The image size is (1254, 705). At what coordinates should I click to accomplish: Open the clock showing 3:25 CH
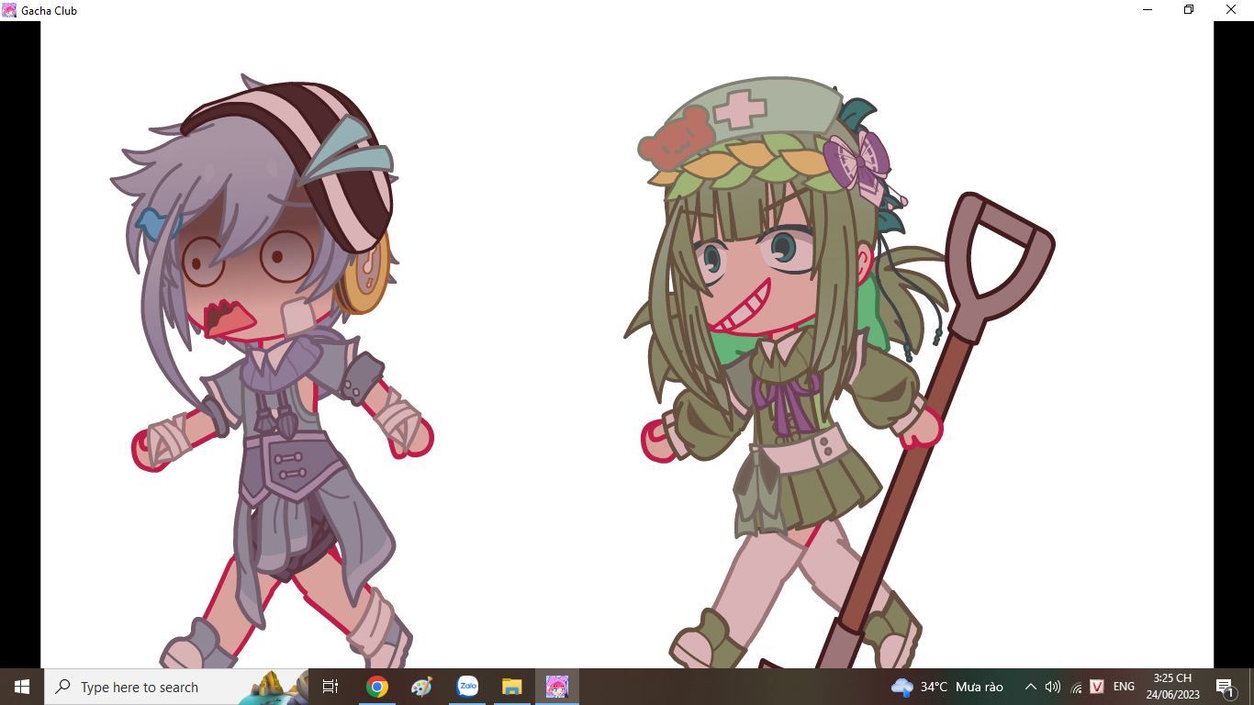click(x=1172, y=687)
